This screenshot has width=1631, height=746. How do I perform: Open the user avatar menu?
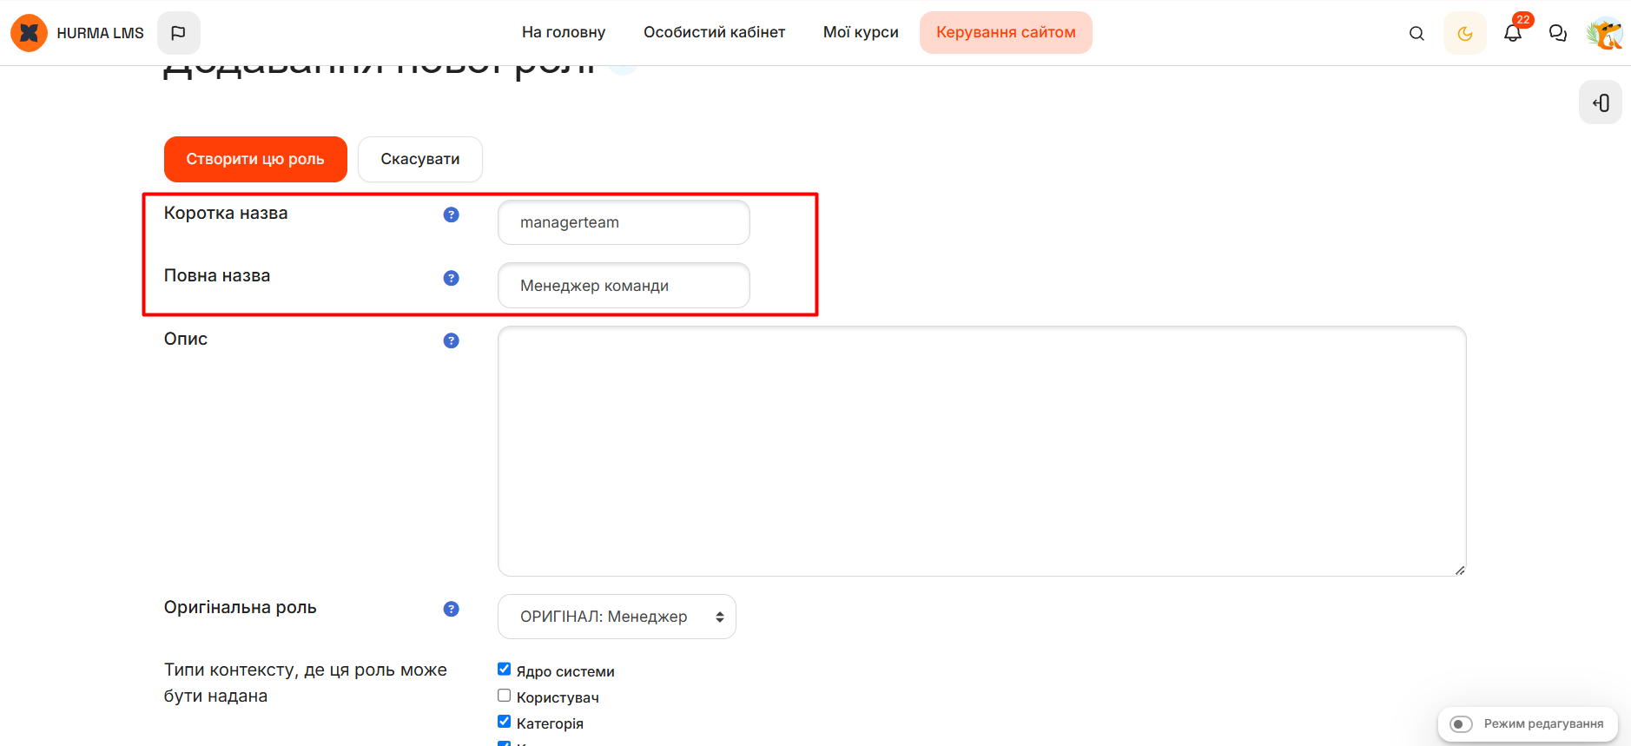coord(1604,33)
